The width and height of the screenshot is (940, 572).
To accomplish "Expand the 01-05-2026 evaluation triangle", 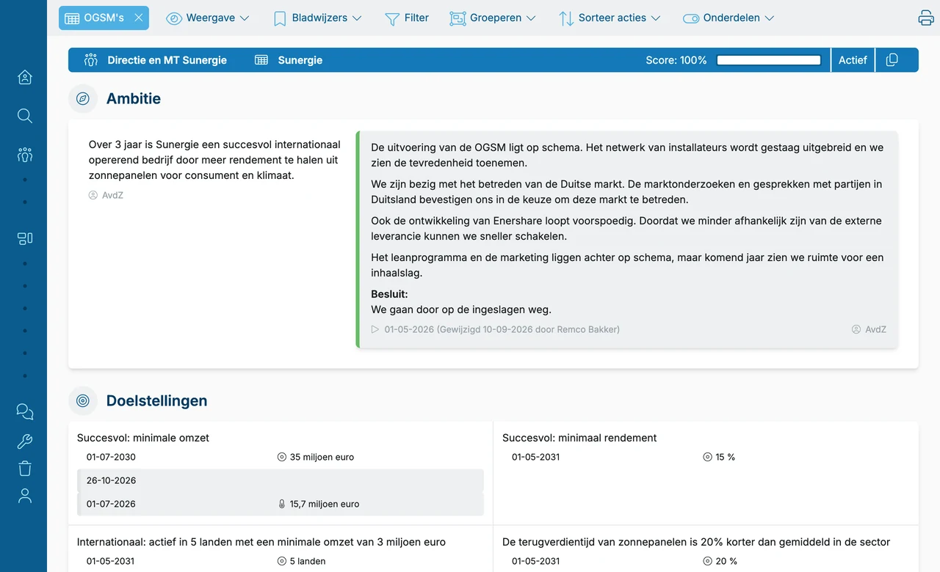I will tap(375, 329).
